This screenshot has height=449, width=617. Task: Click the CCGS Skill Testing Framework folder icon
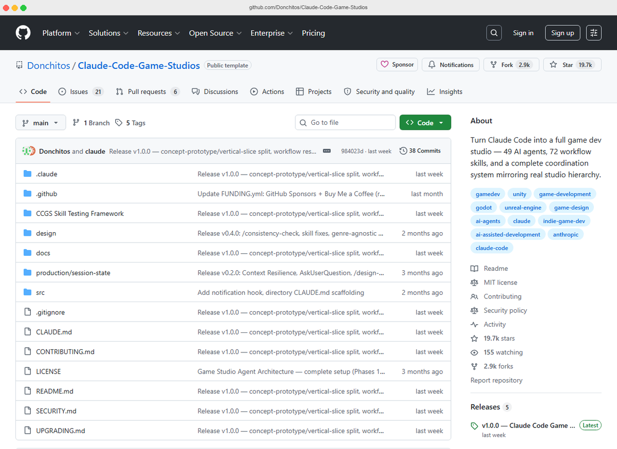[27, 214]
